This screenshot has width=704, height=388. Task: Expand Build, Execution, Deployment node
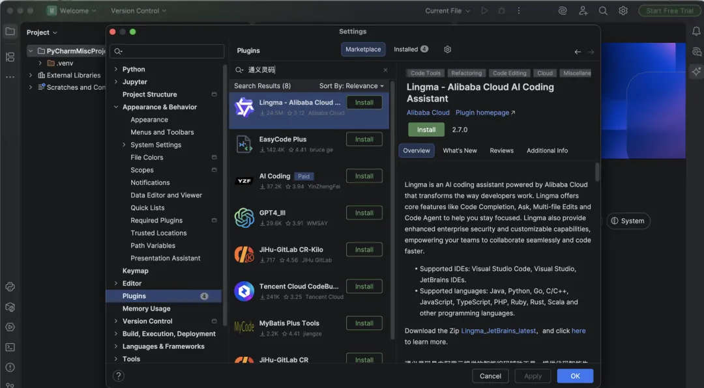coord(116,333)
